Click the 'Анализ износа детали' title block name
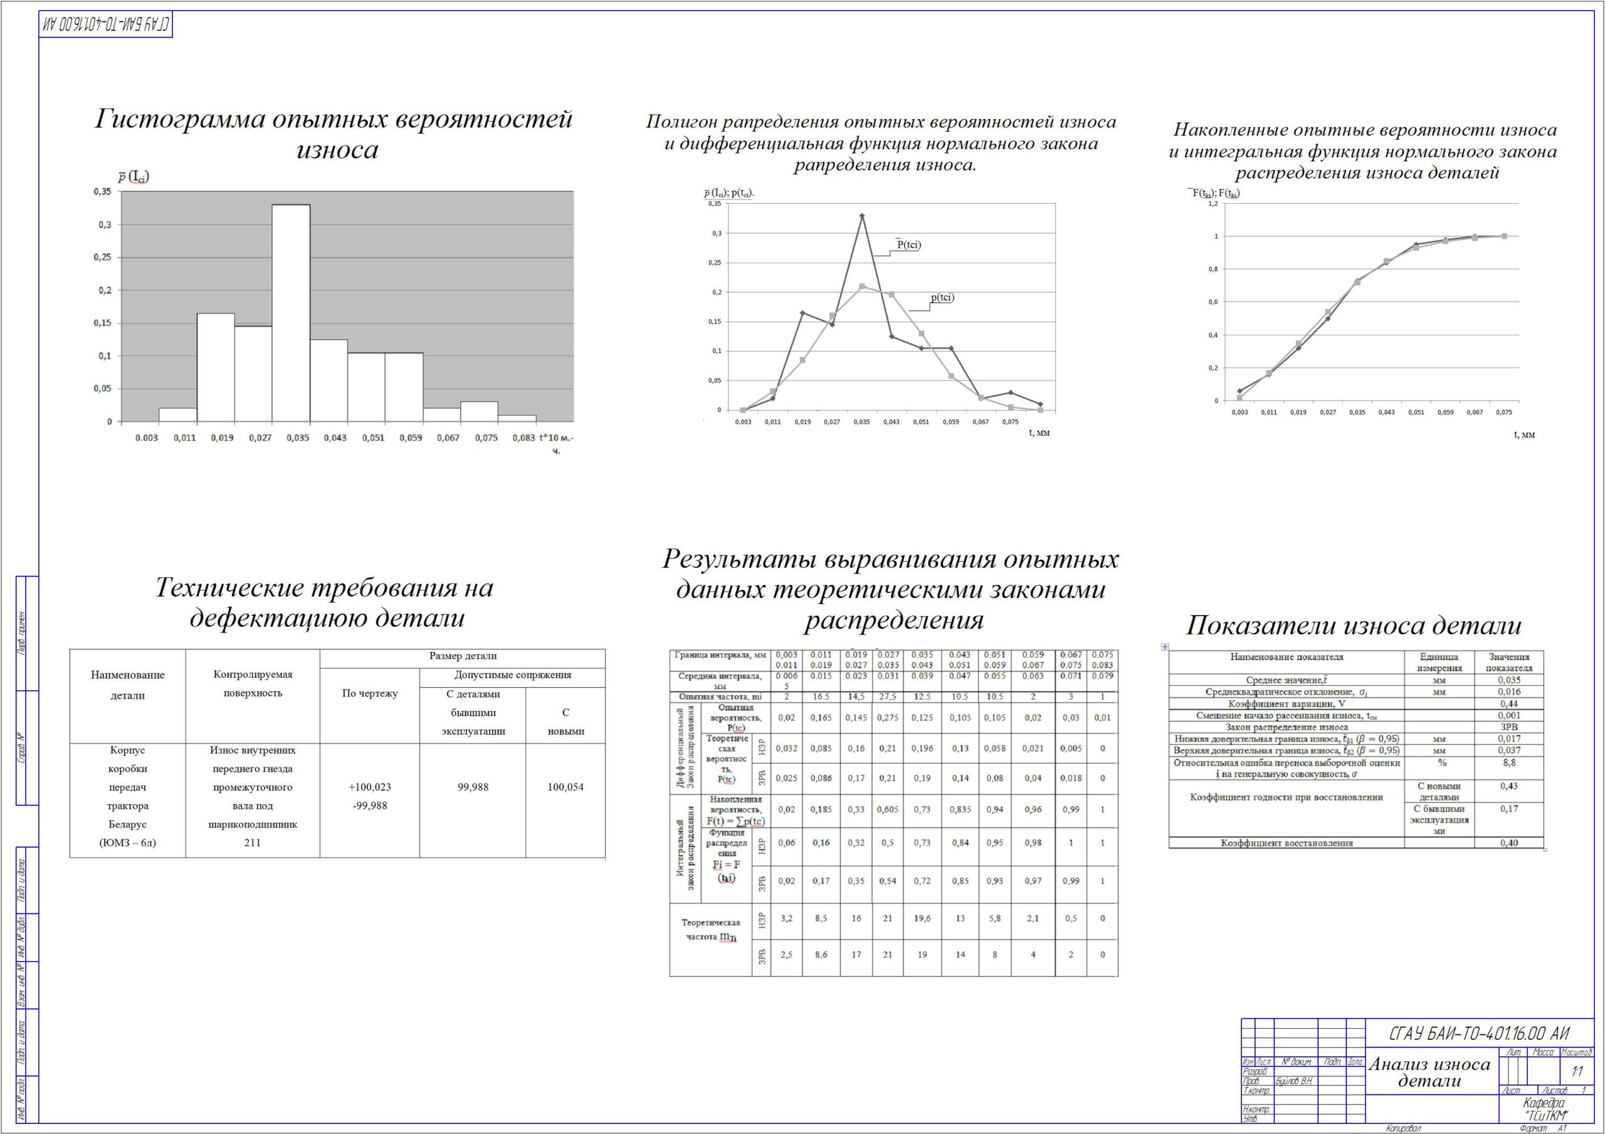 [x=1430, y=1073]
